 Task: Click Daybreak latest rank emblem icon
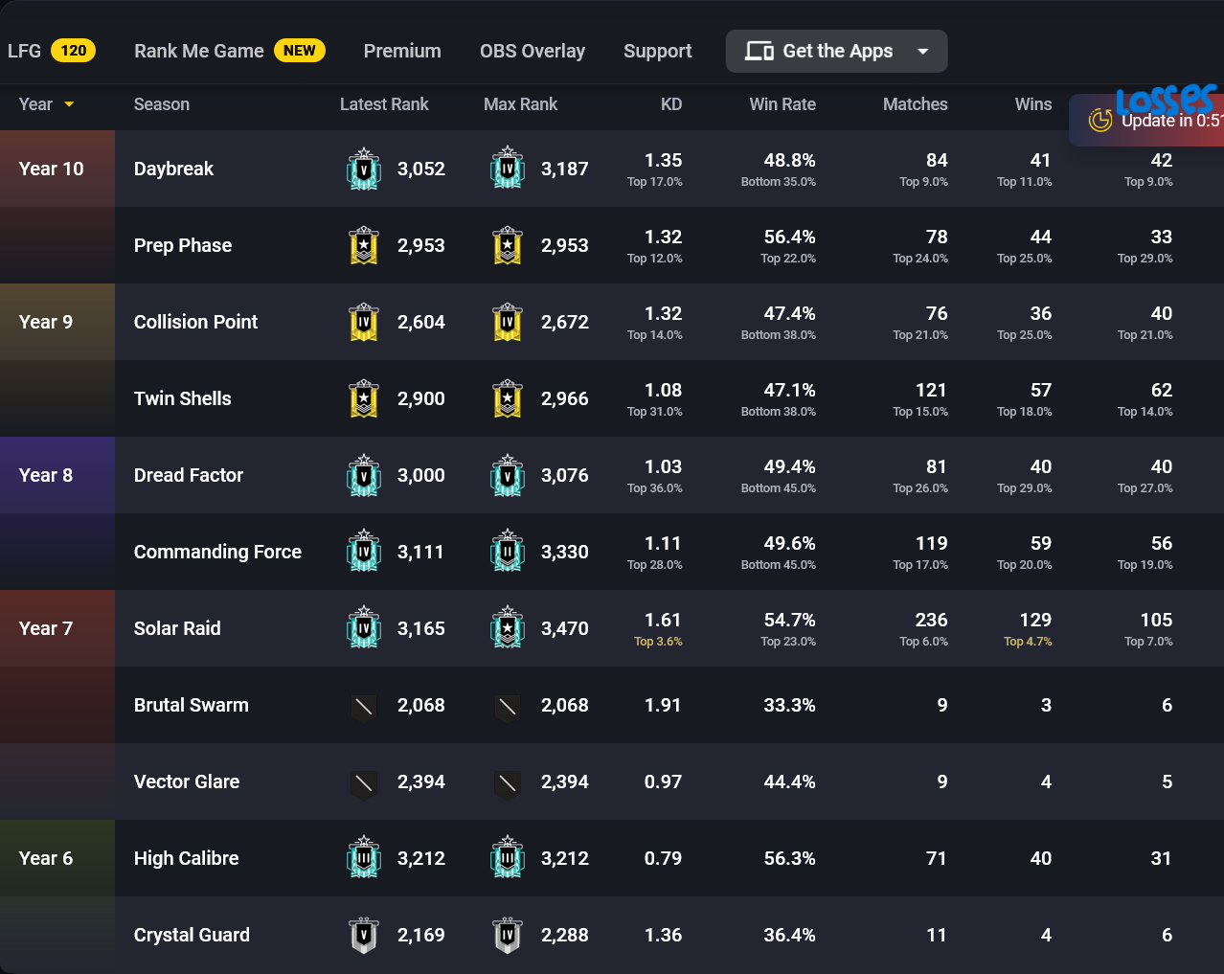point(364,169)
